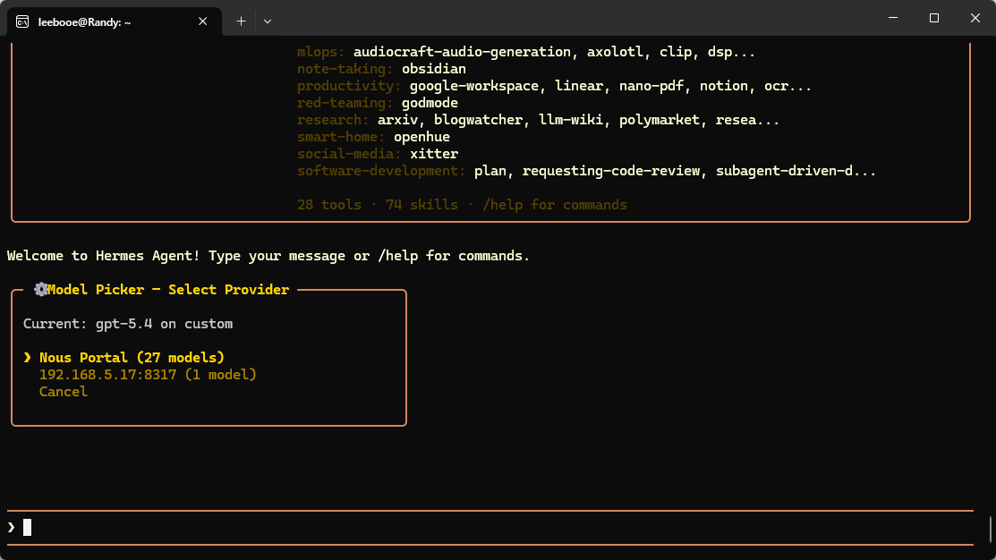Image resolution: width=996 pixels, height=560 pixels.
Task: Maximize the terminal window
Action: point(933,19)
